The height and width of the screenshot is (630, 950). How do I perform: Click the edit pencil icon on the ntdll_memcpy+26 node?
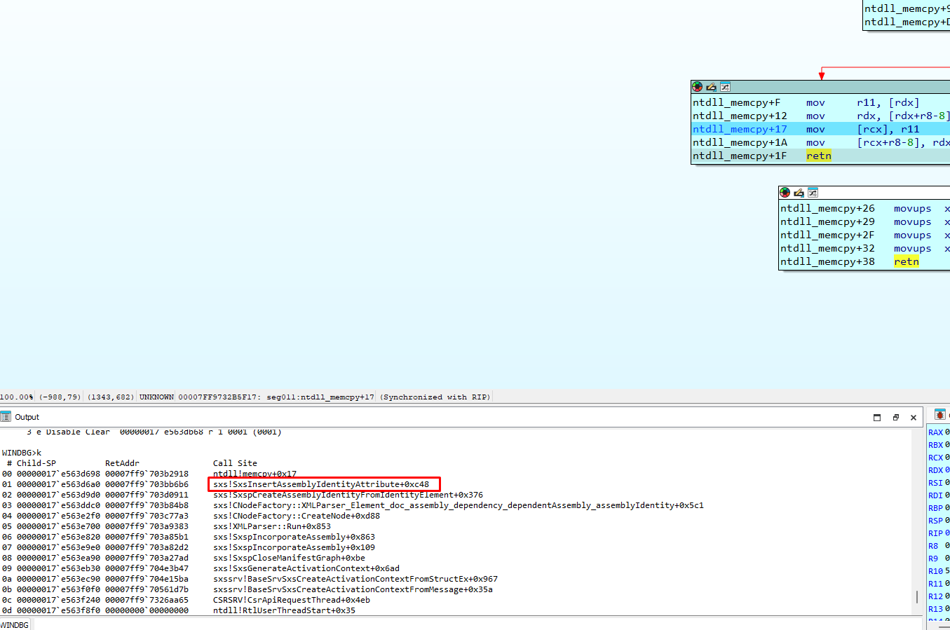(x=799, y=193)
